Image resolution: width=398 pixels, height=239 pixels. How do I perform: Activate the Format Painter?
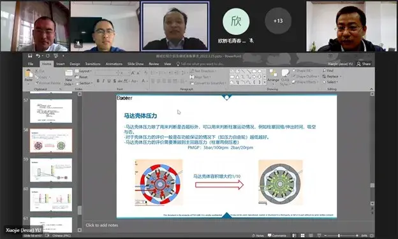tap(48, 83)
